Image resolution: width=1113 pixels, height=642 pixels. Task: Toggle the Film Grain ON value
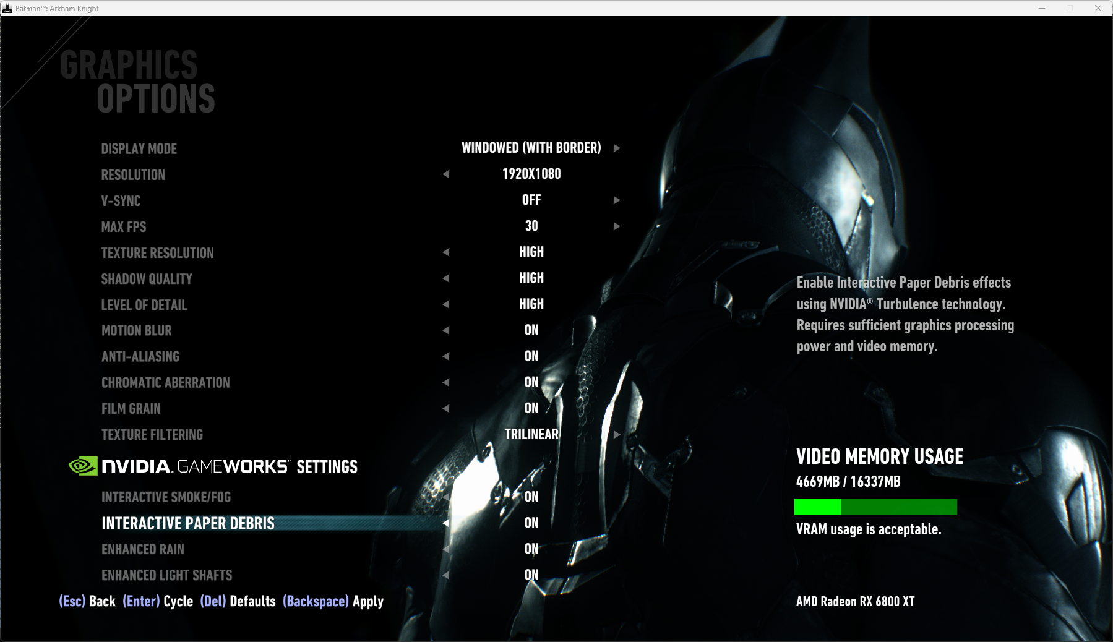pyautogui.click(x=531, y=408)
